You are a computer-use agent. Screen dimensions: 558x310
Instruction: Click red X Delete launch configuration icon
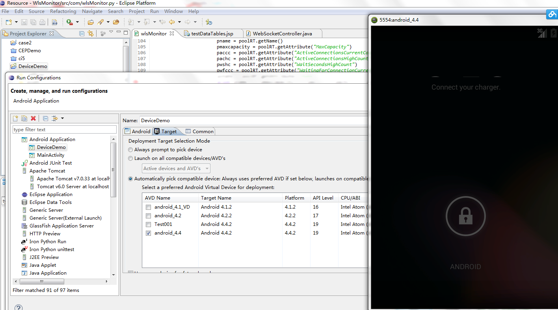[x=33, y=118]
